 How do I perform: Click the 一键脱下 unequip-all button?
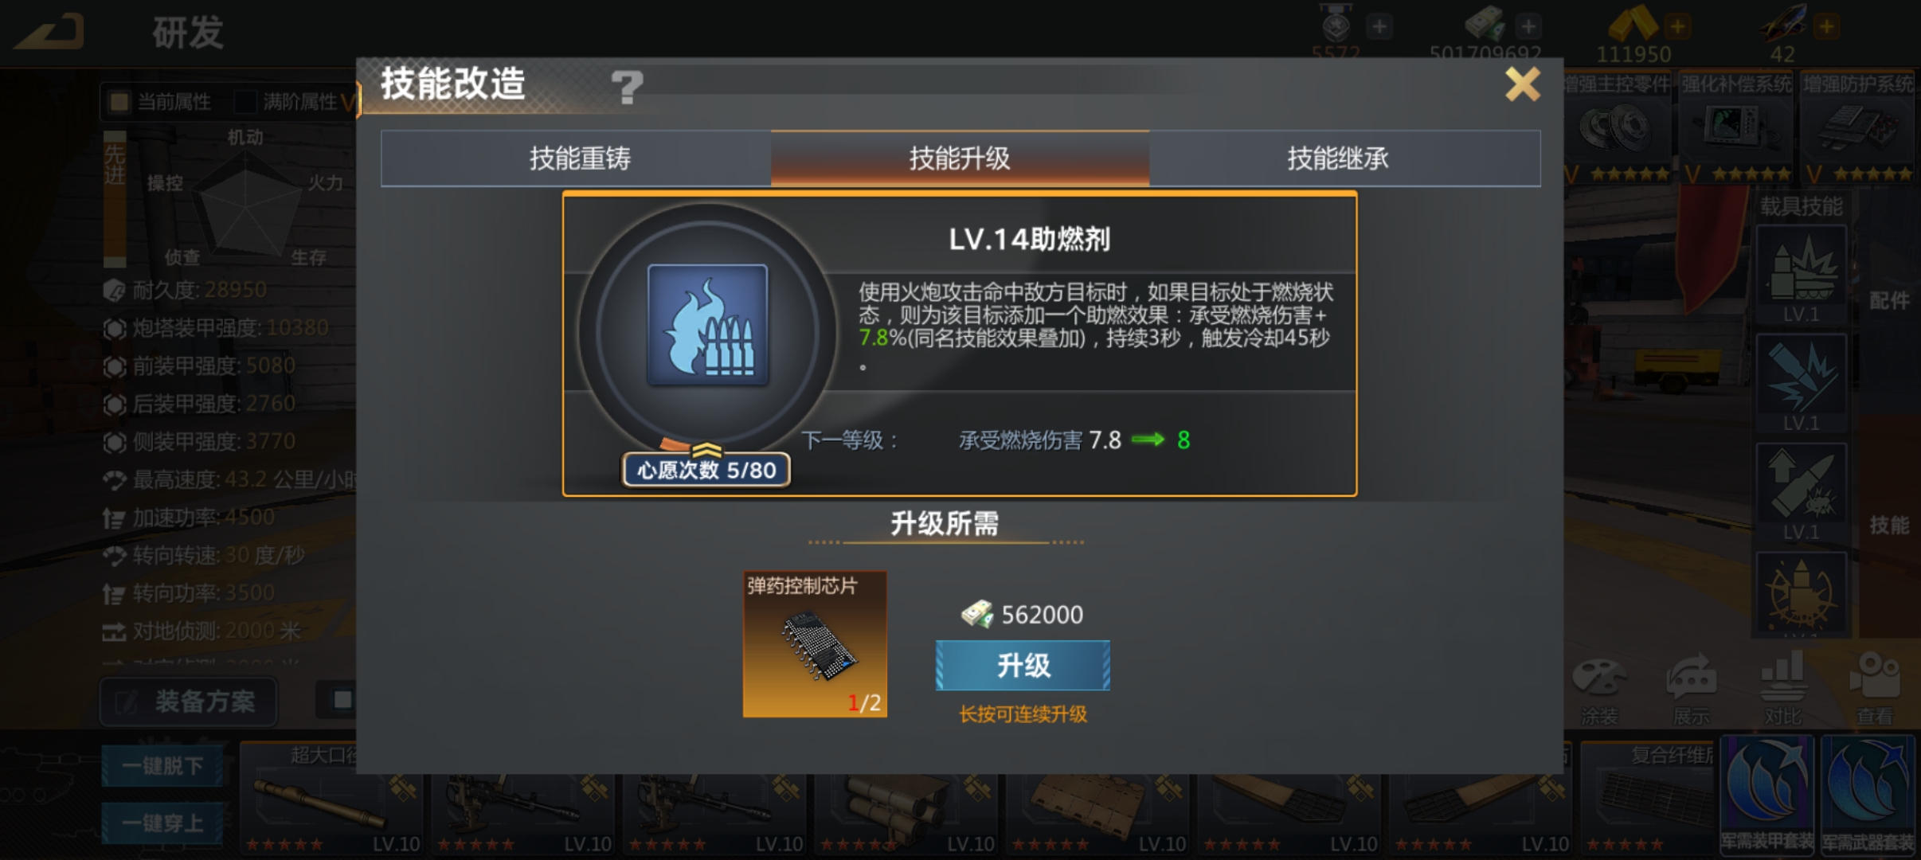[162, 766]
